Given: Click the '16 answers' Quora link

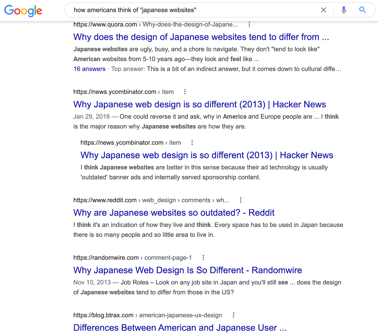Looking at the screenshot, I should [89, 69].
